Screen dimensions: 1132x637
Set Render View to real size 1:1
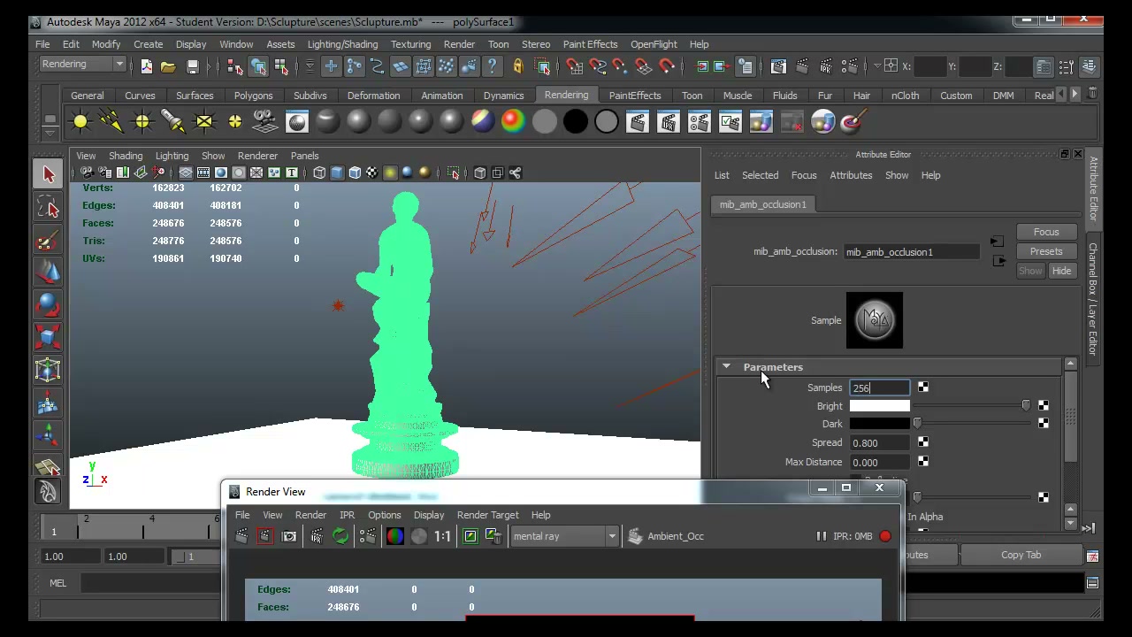pos(442,536)
